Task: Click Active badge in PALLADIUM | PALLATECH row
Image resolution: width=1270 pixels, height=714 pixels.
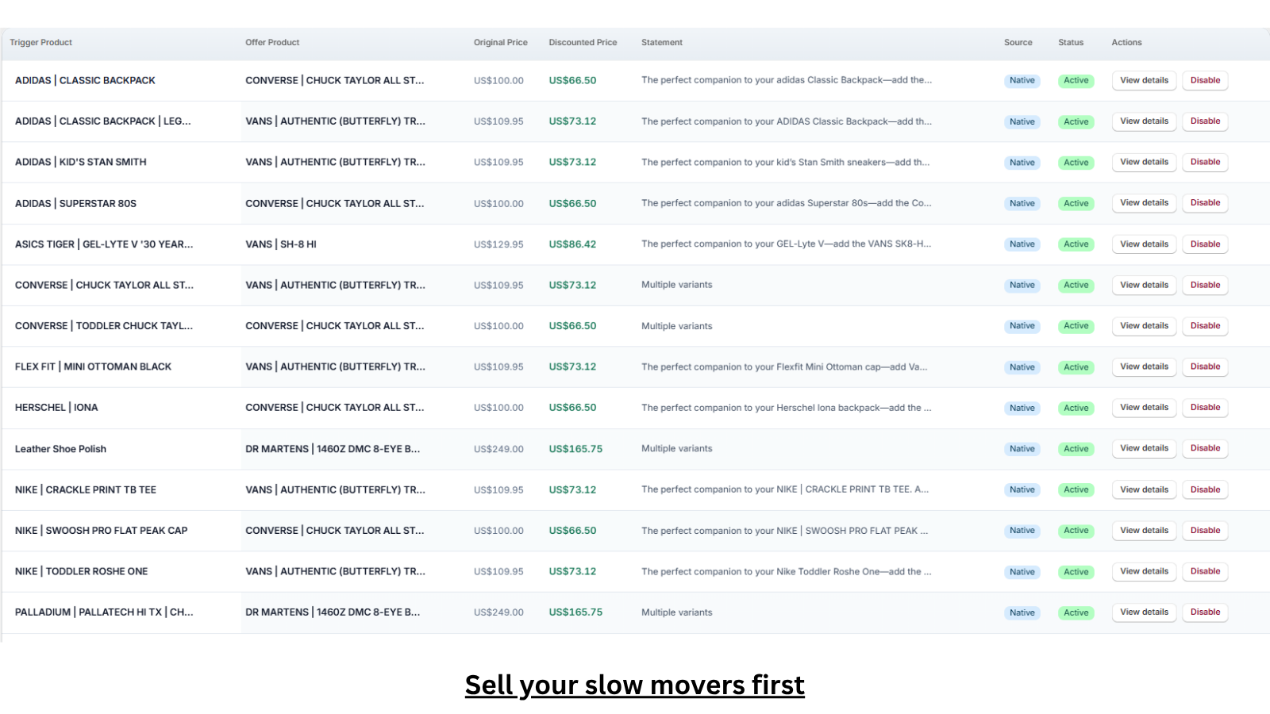Action: [1076, 612]
